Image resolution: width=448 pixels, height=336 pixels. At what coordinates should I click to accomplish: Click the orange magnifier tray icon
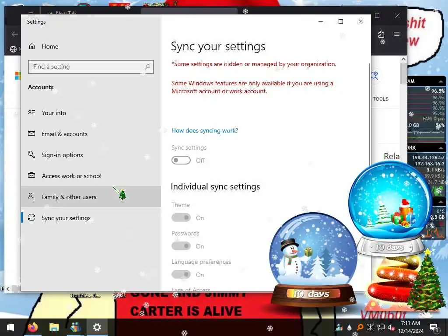pos(360,327)
